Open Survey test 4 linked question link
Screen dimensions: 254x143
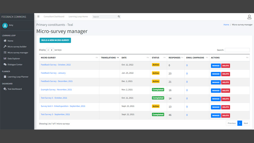click(63, 106)
